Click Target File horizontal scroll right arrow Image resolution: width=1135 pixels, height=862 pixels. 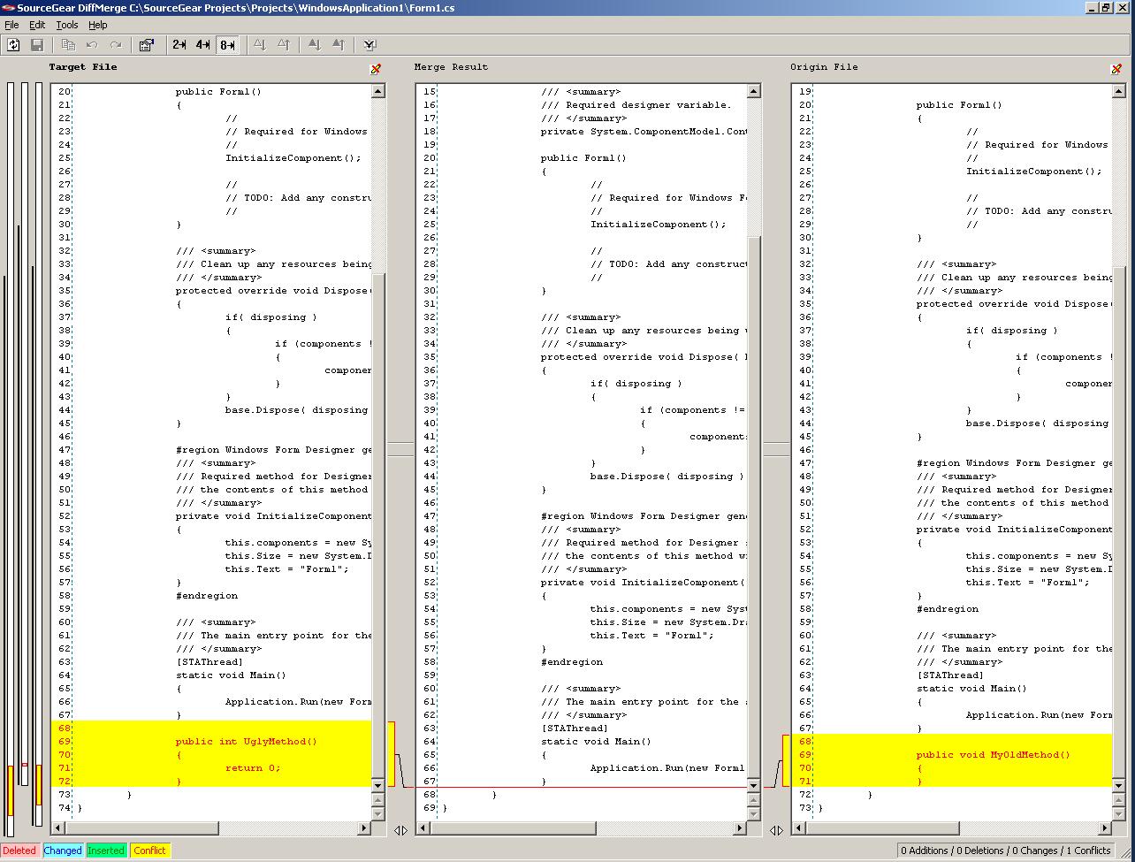pyautogui.click(x=364, y=828)
